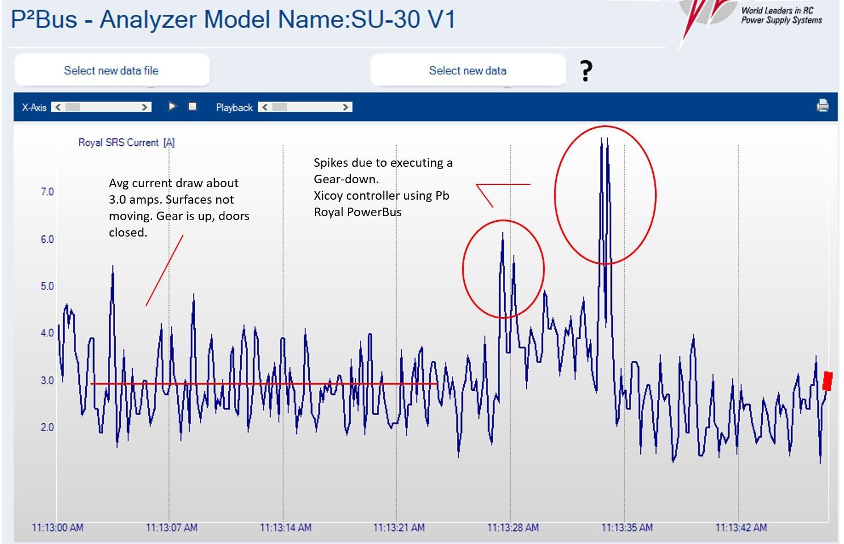Click the tallest current spike in chart
Screen dimensions: 844x544
click(x=602, y=142)
